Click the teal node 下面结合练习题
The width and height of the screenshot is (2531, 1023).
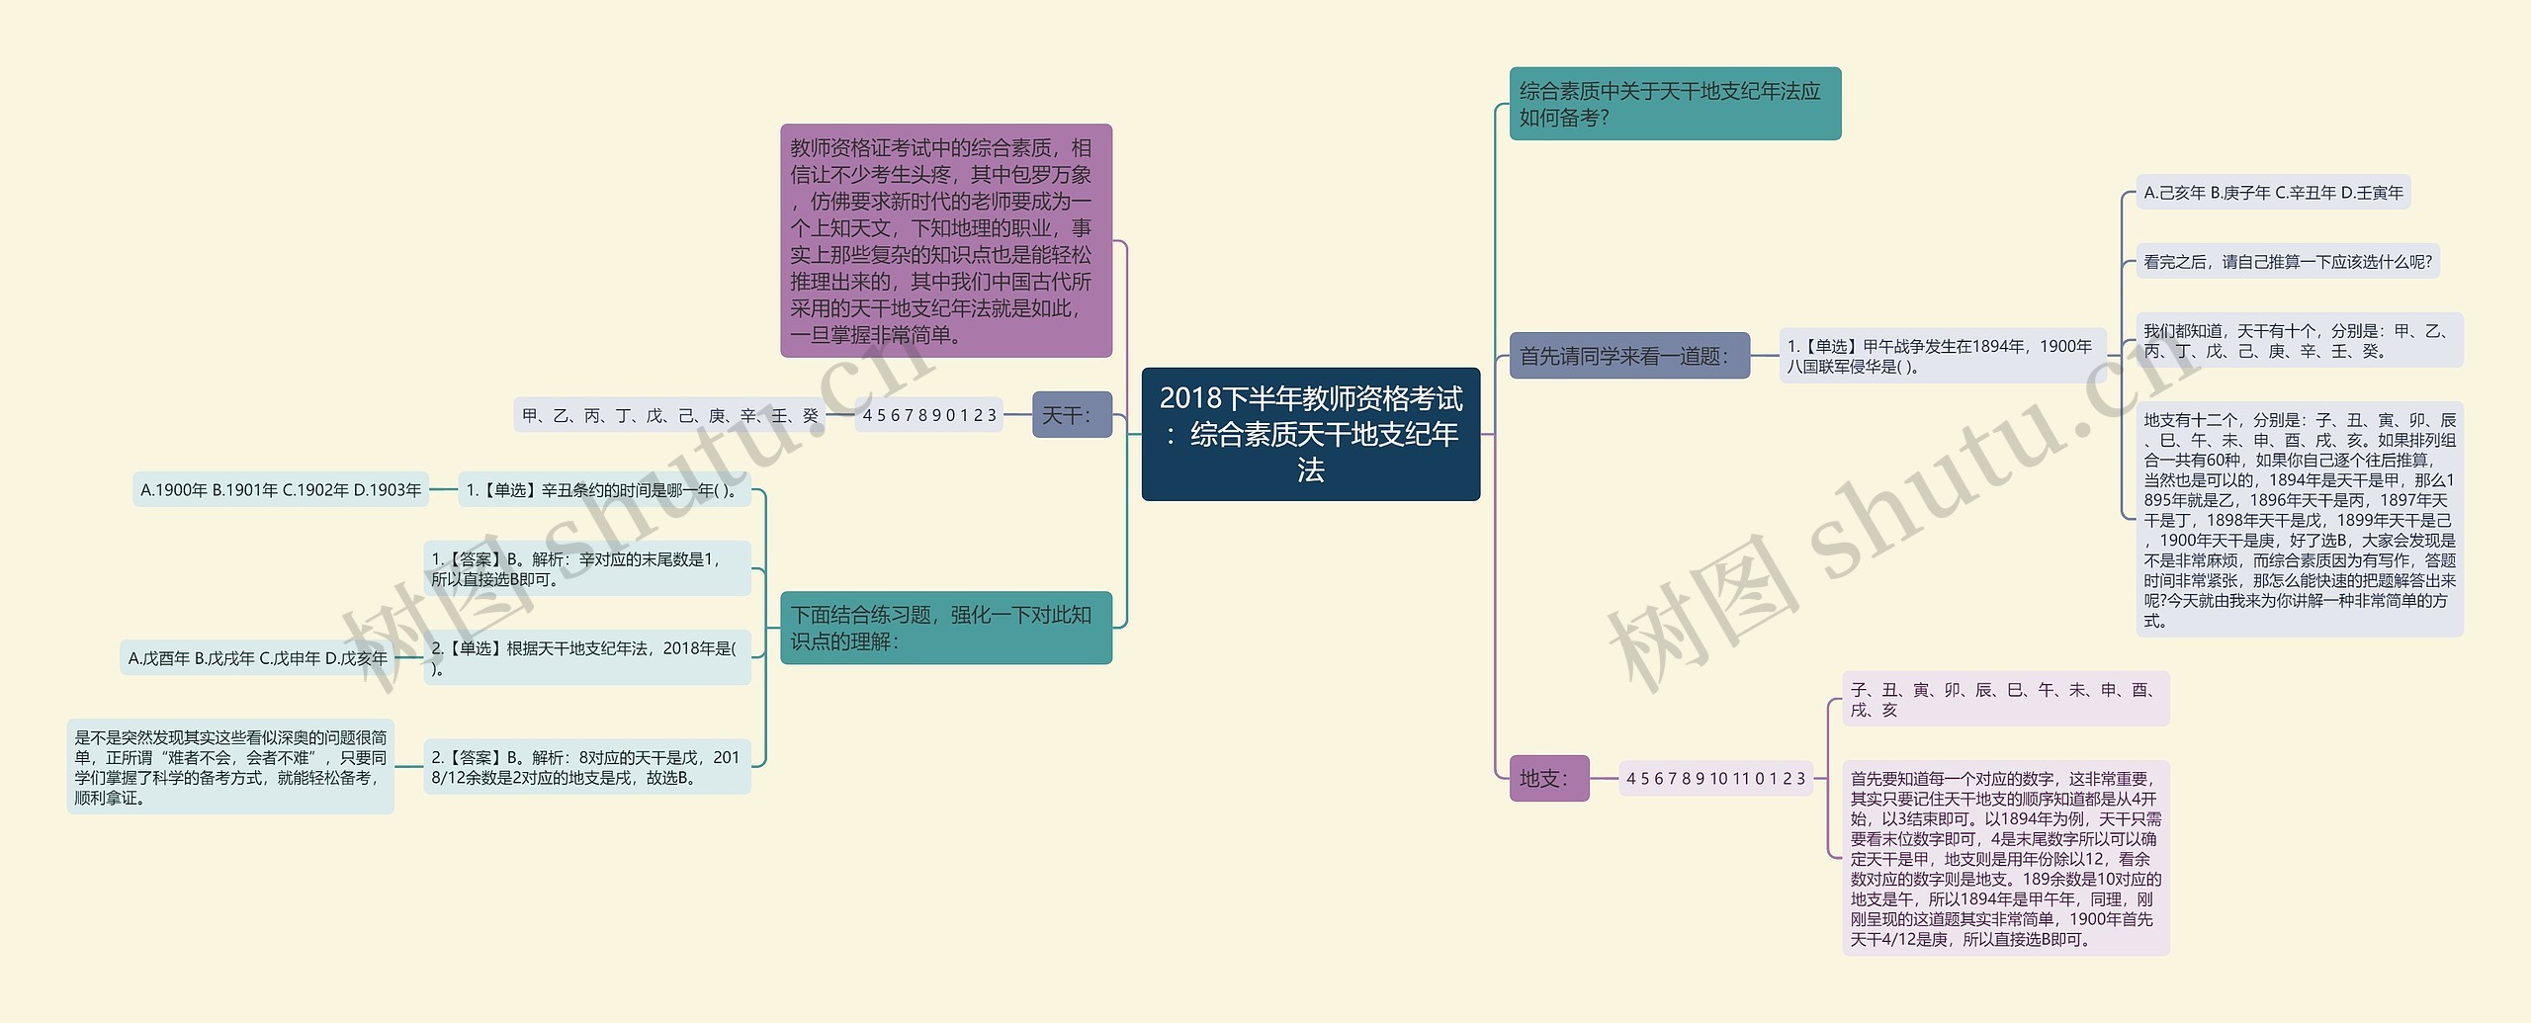(x=945, y=628)
